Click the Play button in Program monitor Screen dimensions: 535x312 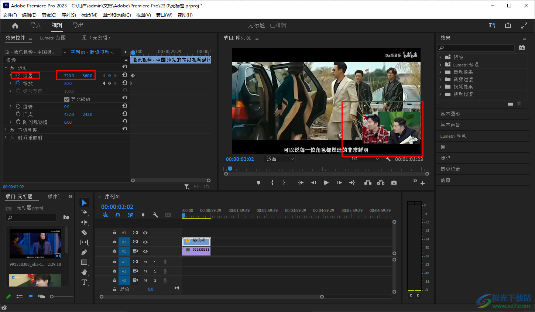coord(326,182)
